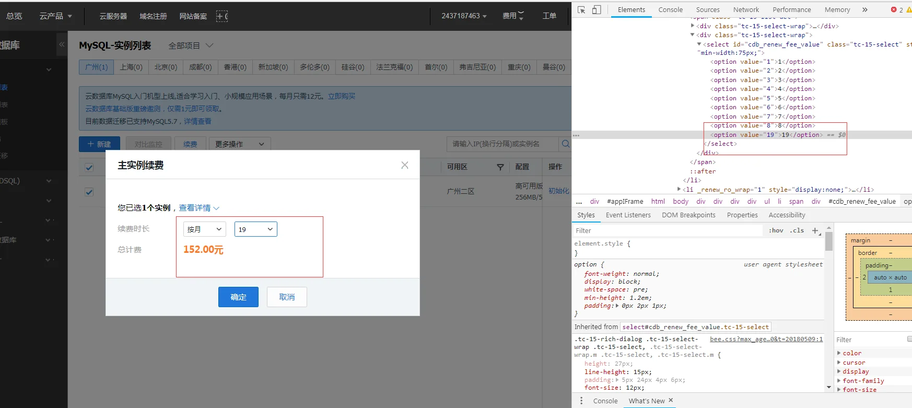Screen dimensions: 912x408
Task: Open the 工单 top navigation item
Action: (x=549, y=16)
